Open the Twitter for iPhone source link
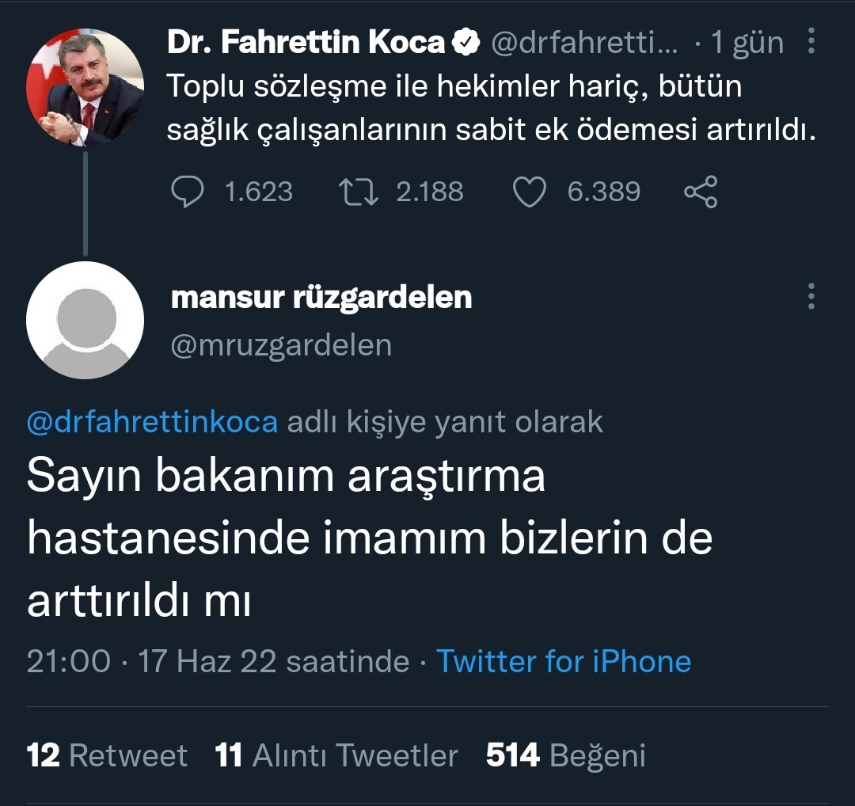The height and width of the screenshot is (806, 855). pyautogui.click(x=564, y=661)
